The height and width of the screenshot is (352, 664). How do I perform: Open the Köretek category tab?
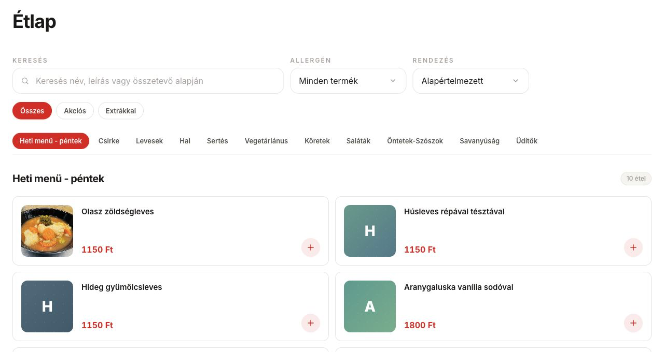[x=317, y=141]
